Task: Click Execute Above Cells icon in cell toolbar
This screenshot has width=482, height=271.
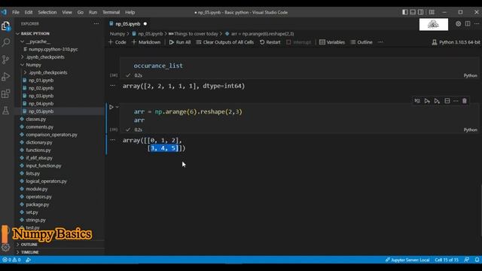Action: coord(427,101)
